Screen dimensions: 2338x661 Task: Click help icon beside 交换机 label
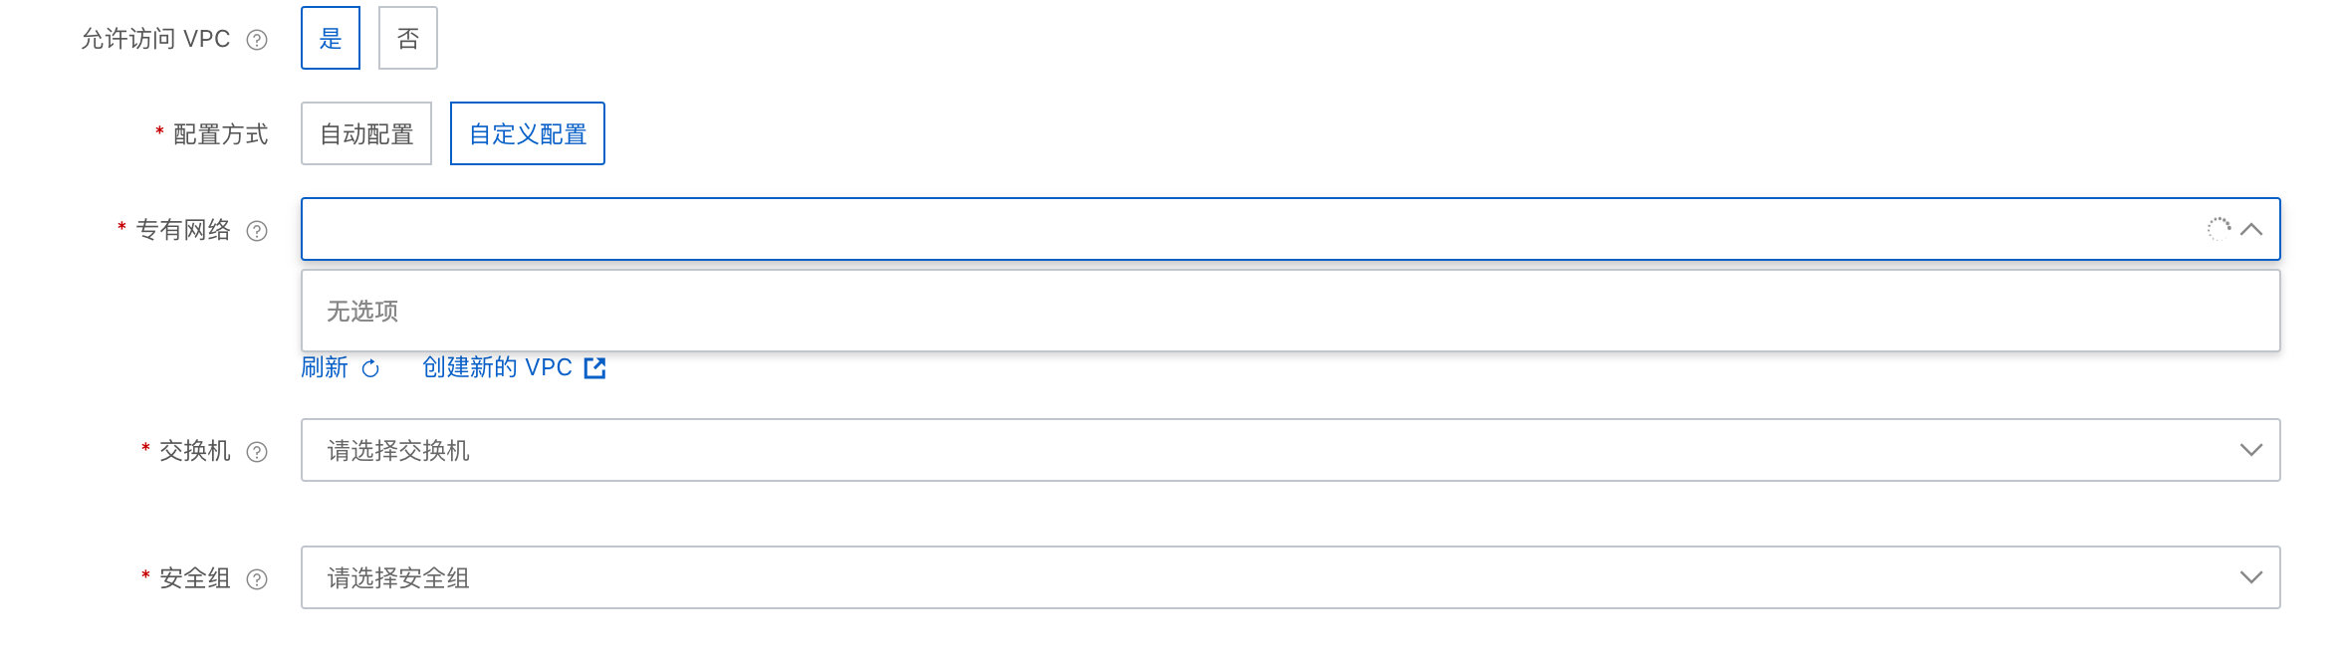click(x=257, y=452)
